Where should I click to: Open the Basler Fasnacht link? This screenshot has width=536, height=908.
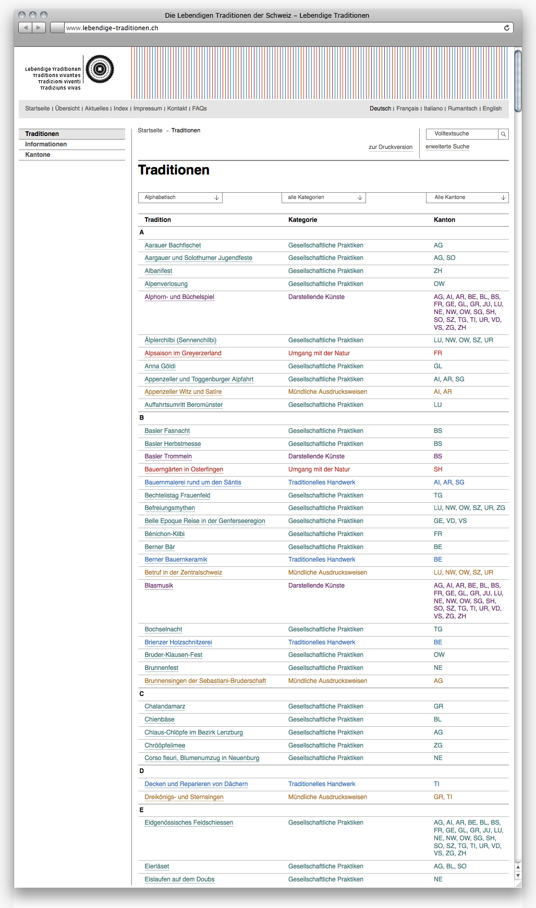pyautogui.click(x=167, y=431)
